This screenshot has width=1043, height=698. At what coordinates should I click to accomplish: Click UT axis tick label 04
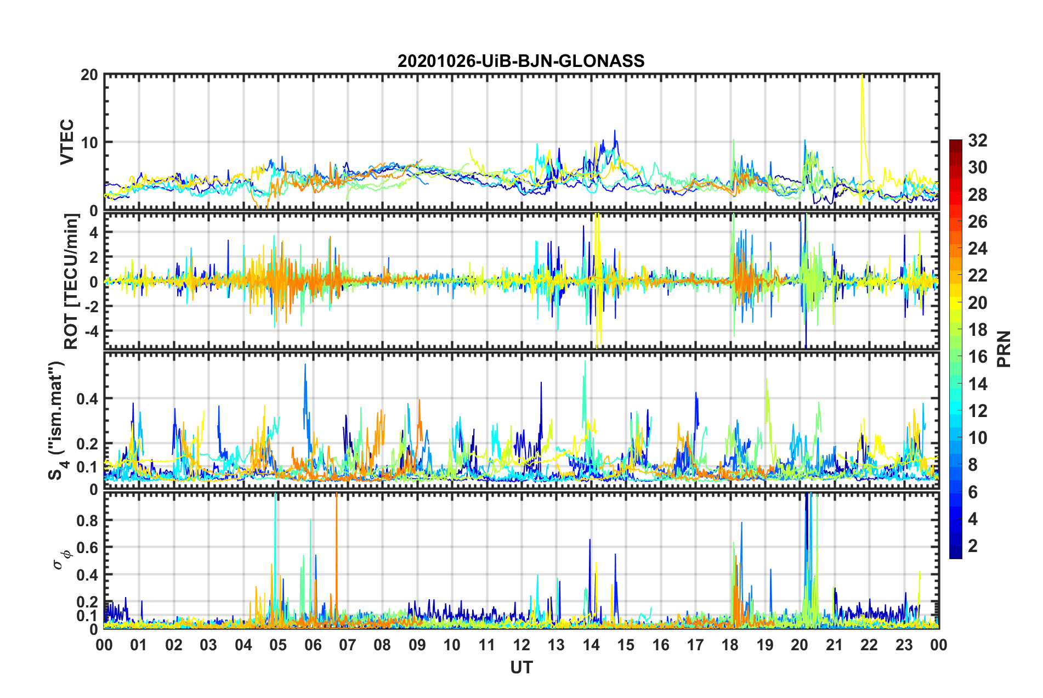tap(243, 645)
